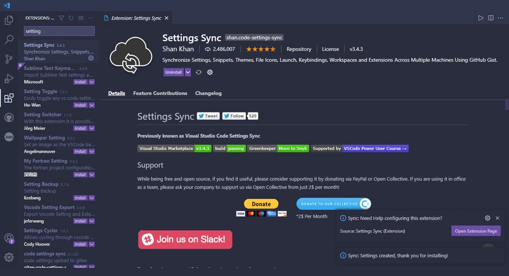Filter extensions with the funnel icon
509x276 pixels.
click(61, 18)
